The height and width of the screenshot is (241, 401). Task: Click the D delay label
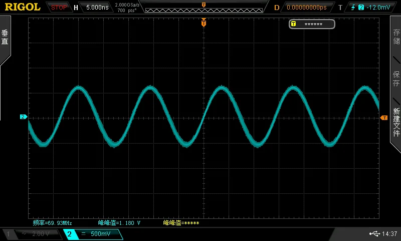pyautogui.click(x=277, y=8)
